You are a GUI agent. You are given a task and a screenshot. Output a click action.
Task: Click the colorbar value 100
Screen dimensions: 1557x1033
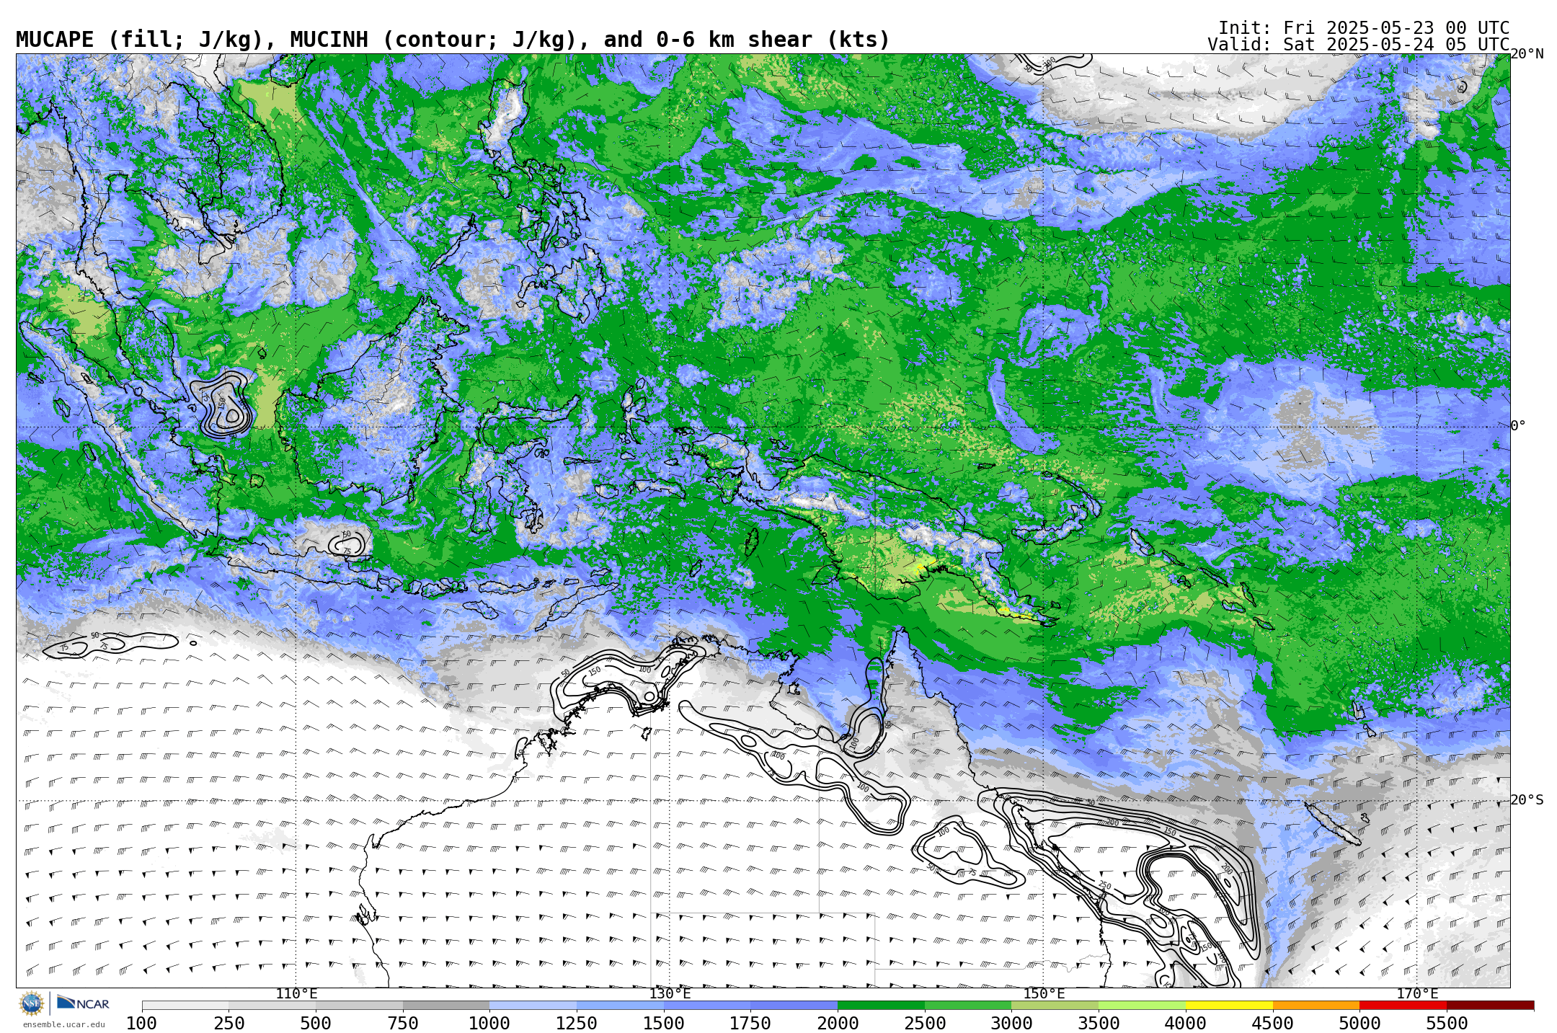[142, 1024]
